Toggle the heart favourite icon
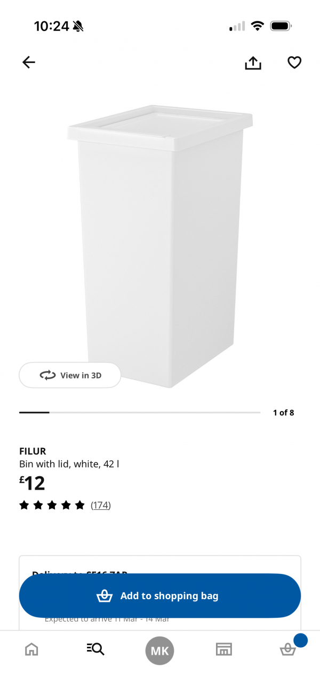320x697 pixels. tap(294, 63)
